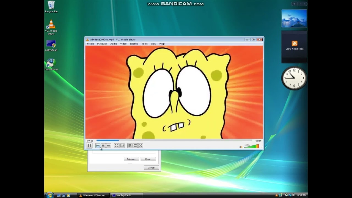The height and width of the screenshot is (198, 352).
Task: Open the View menu
Action: 153,44
